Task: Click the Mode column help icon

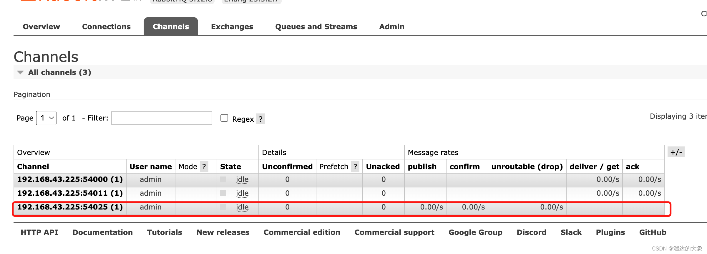Action: (x=204, y=166)
